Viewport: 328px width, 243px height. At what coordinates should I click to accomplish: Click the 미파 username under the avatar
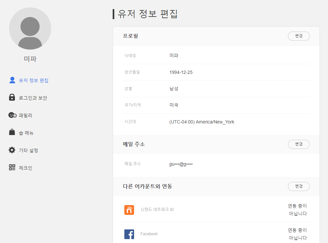[30, 59]
